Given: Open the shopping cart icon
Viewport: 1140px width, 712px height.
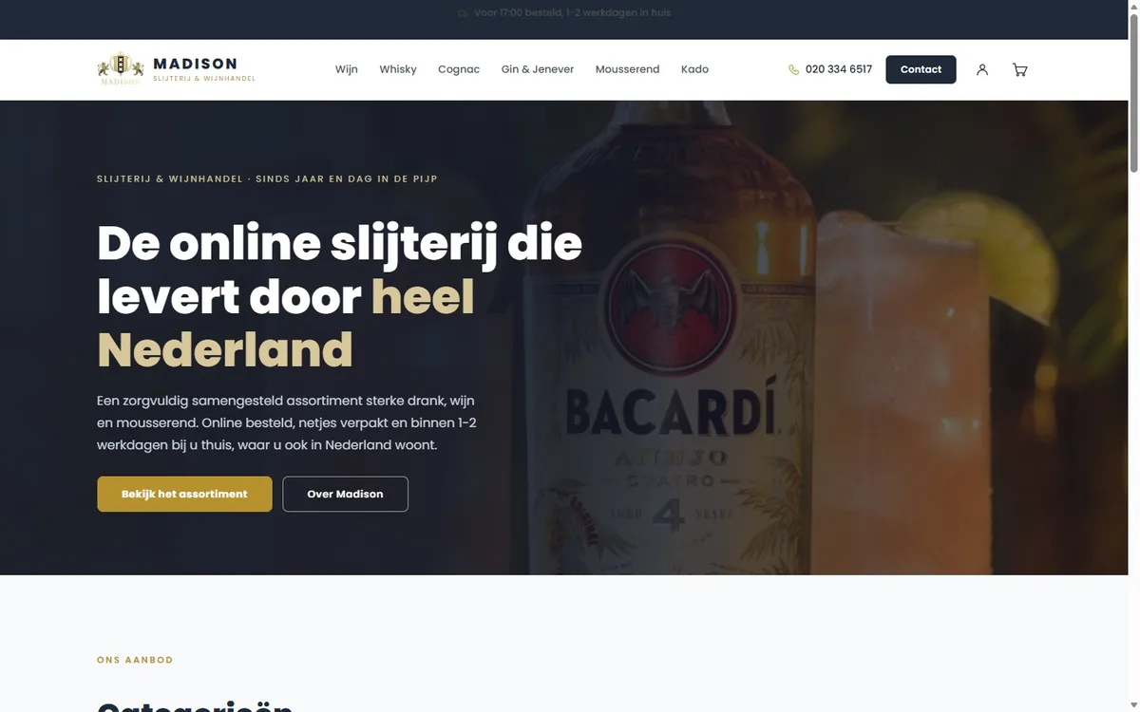Looking at the screenshot, I should [x=1019, y=69].
